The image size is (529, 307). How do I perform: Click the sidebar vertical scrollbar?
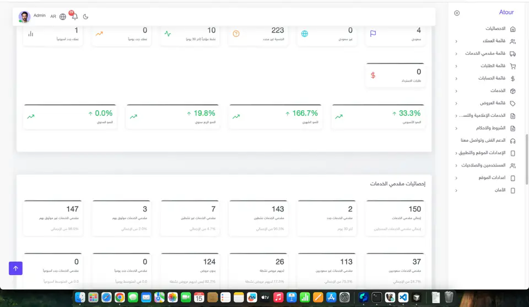click(x=527, y=159)
